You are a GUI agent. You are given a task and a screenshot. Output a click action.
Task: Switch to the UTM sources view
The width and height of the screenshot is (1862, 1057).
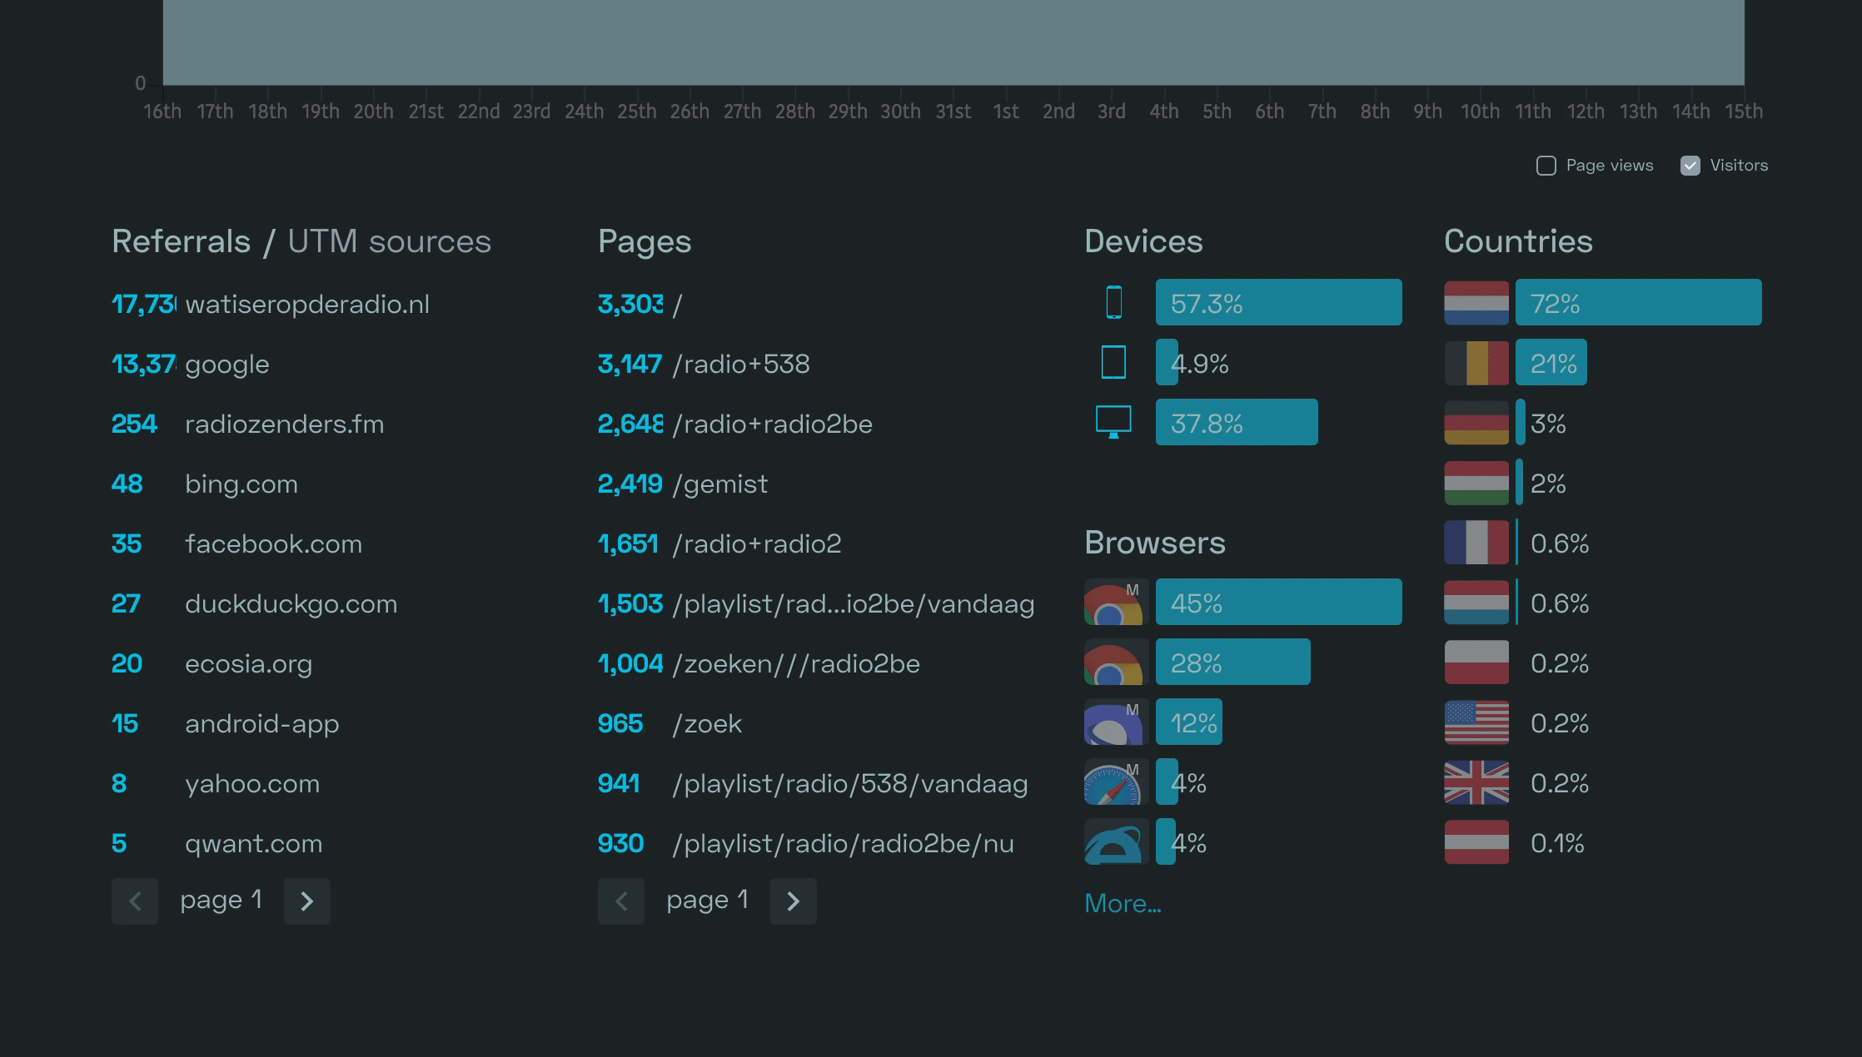pos(389,241)
